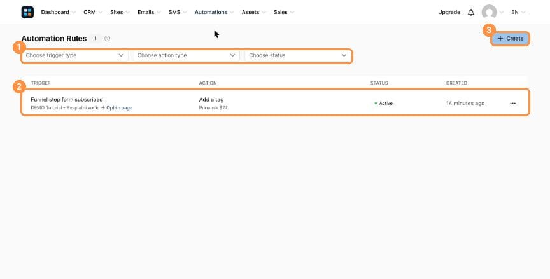
Task: Click the 14 minutes ago text
Action: tap(465, 103)
